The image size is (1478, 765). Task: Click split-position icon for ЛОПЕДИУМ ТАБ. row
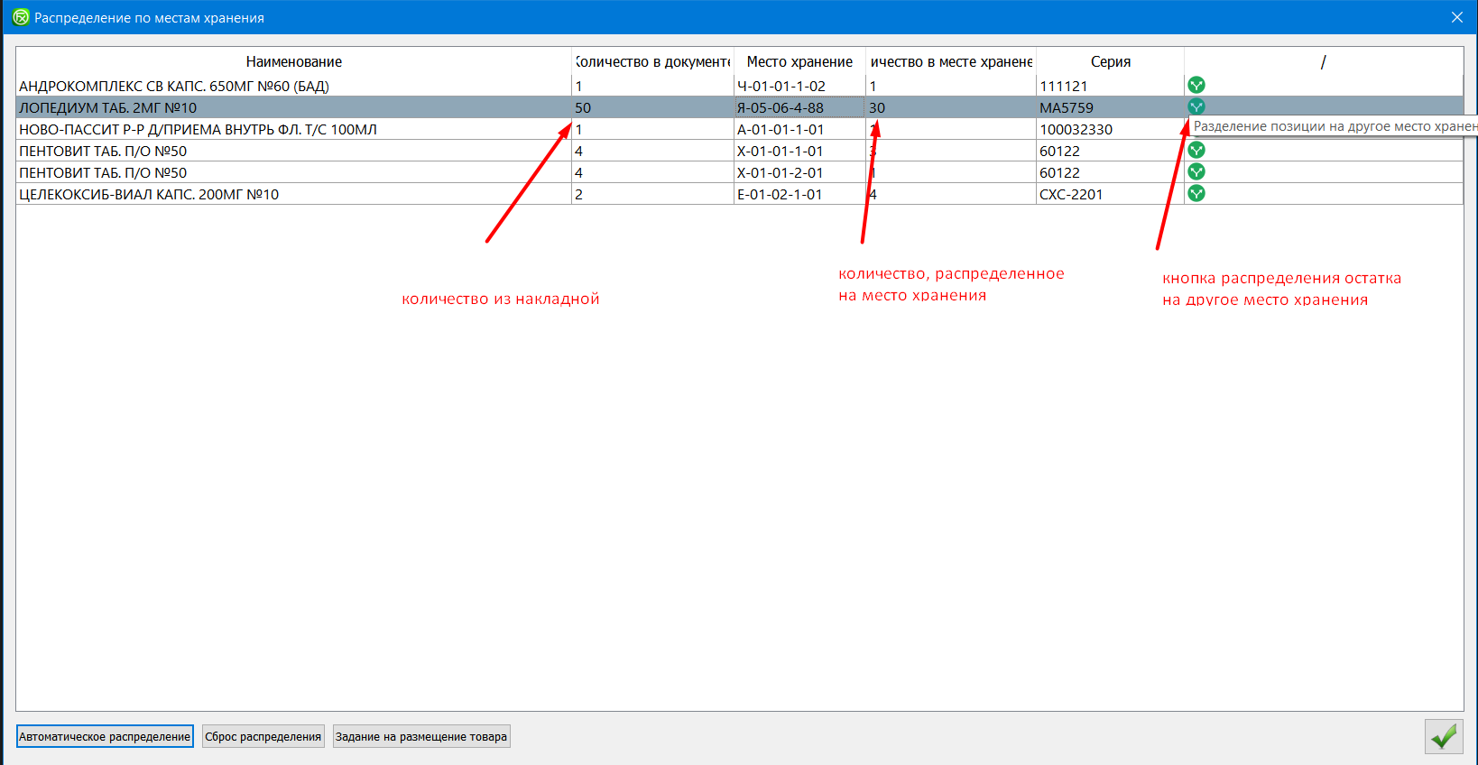click(x=1196, y=107)
